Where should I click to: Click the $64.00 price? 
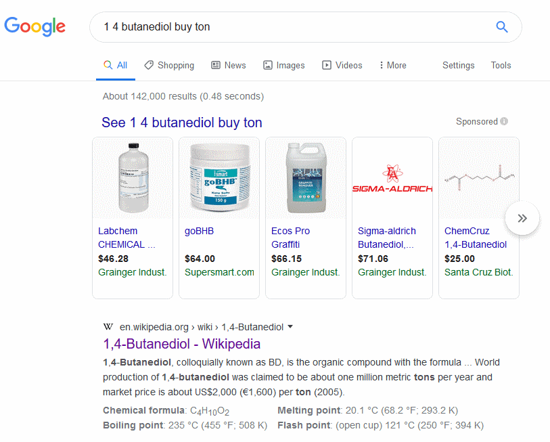click(200, 259)
